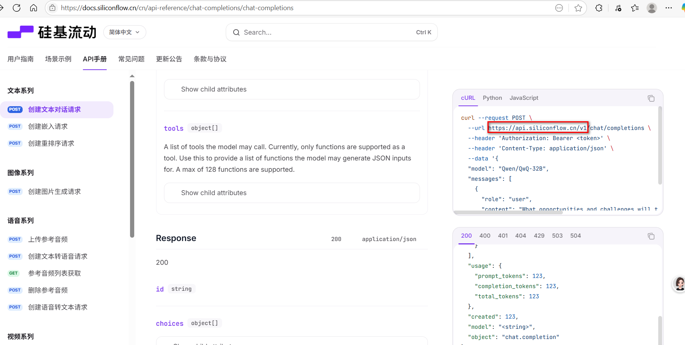Viewport: 685px width, 345px height.
Task: Switch to the Python code tab
Action: point(492,98)
